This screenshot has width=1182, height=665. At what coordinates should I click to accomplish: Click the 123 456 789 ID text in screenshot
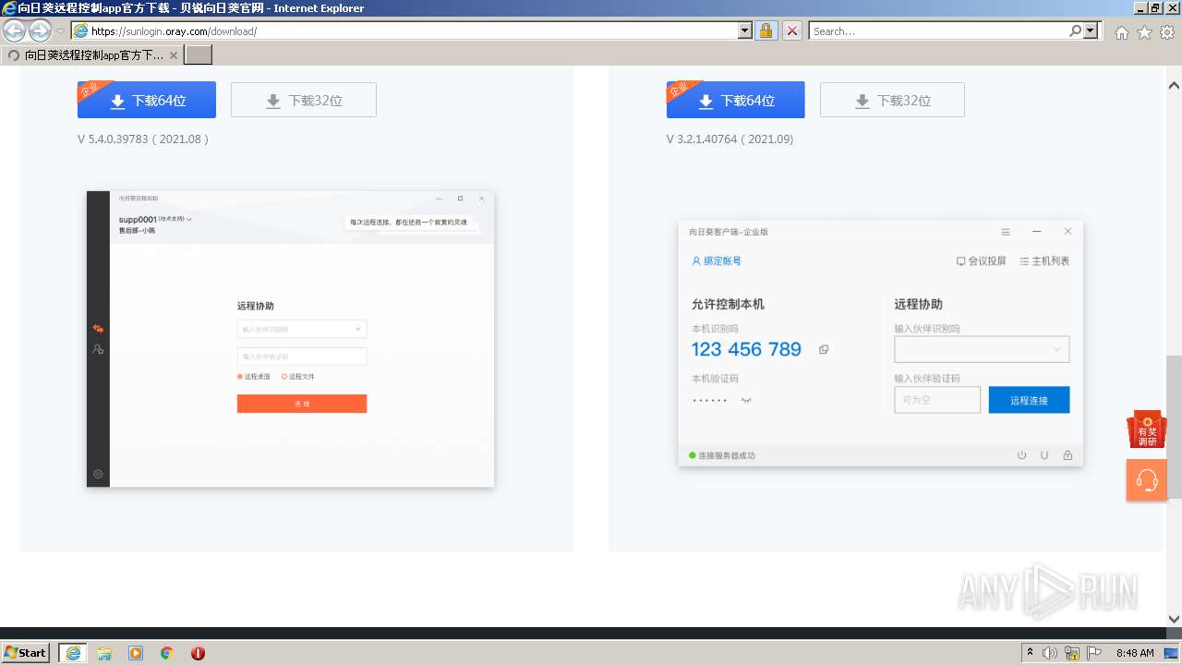tap(746, 349)
